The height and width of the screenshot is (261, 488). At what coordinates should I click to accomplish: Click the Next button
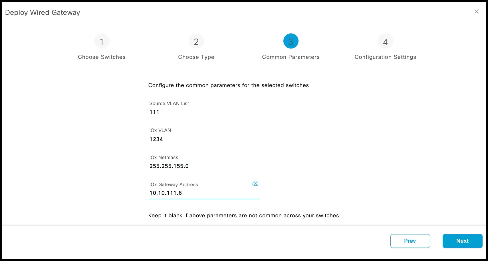tap(462, 241)
